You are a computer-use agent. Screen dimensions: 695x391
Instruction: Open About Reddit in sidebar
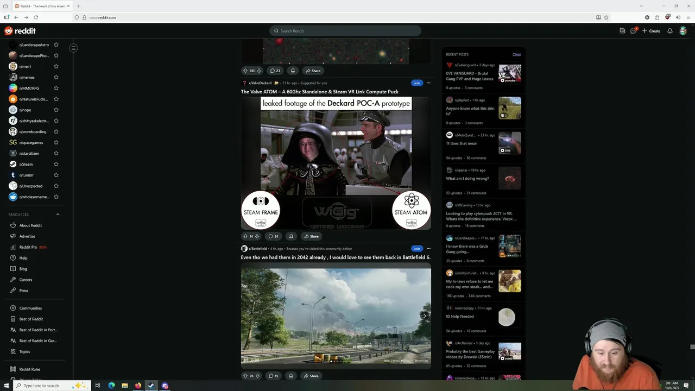pos(30,225)
